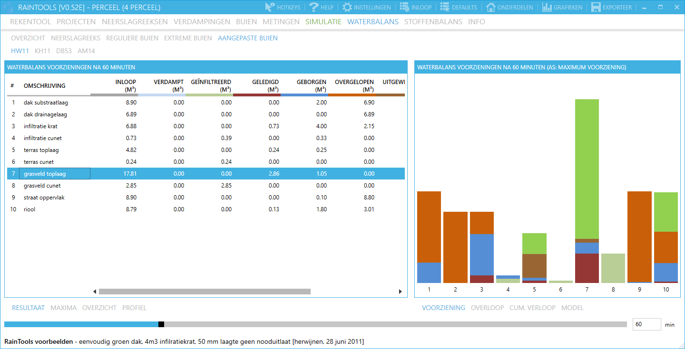Select the terras toplaag row
Screen dimensions: 685x349
205,150
